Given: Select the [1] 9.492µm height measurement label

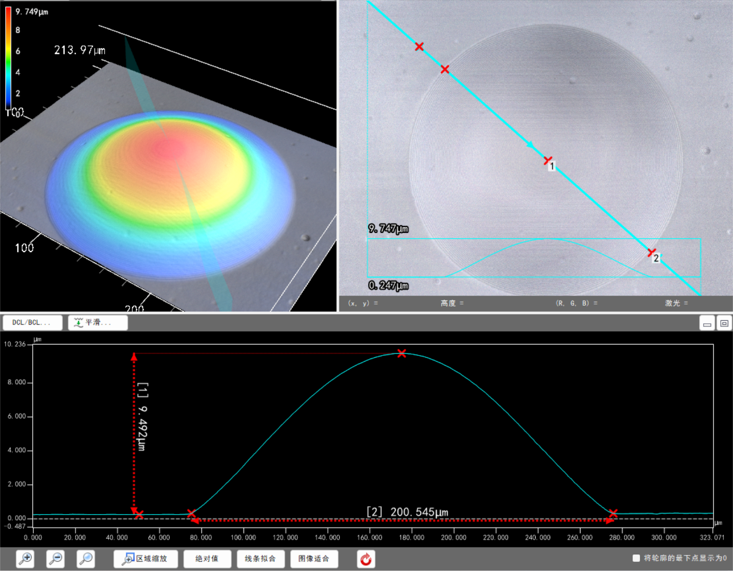Looking at the screenshot, I should click(x=142, y=416).
